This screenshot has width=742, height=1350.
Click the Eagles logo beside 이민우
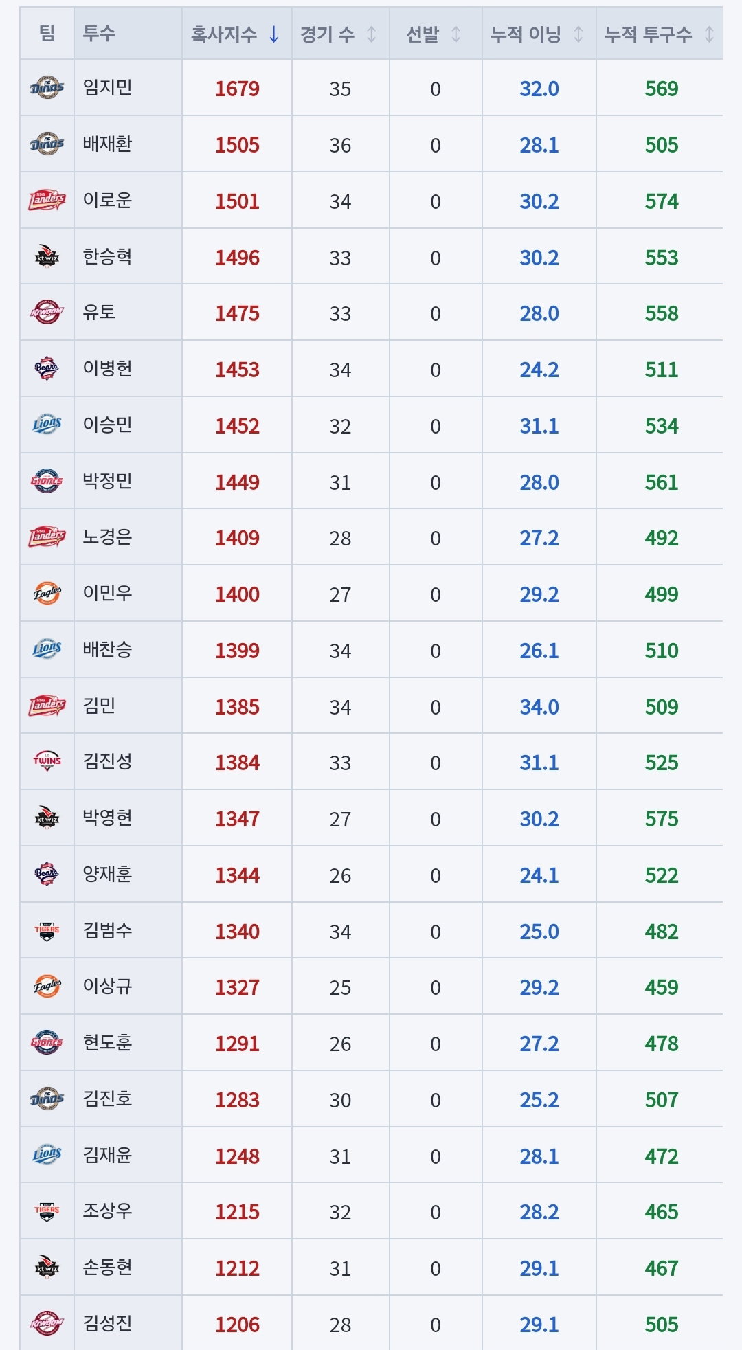tap(47, 593)
